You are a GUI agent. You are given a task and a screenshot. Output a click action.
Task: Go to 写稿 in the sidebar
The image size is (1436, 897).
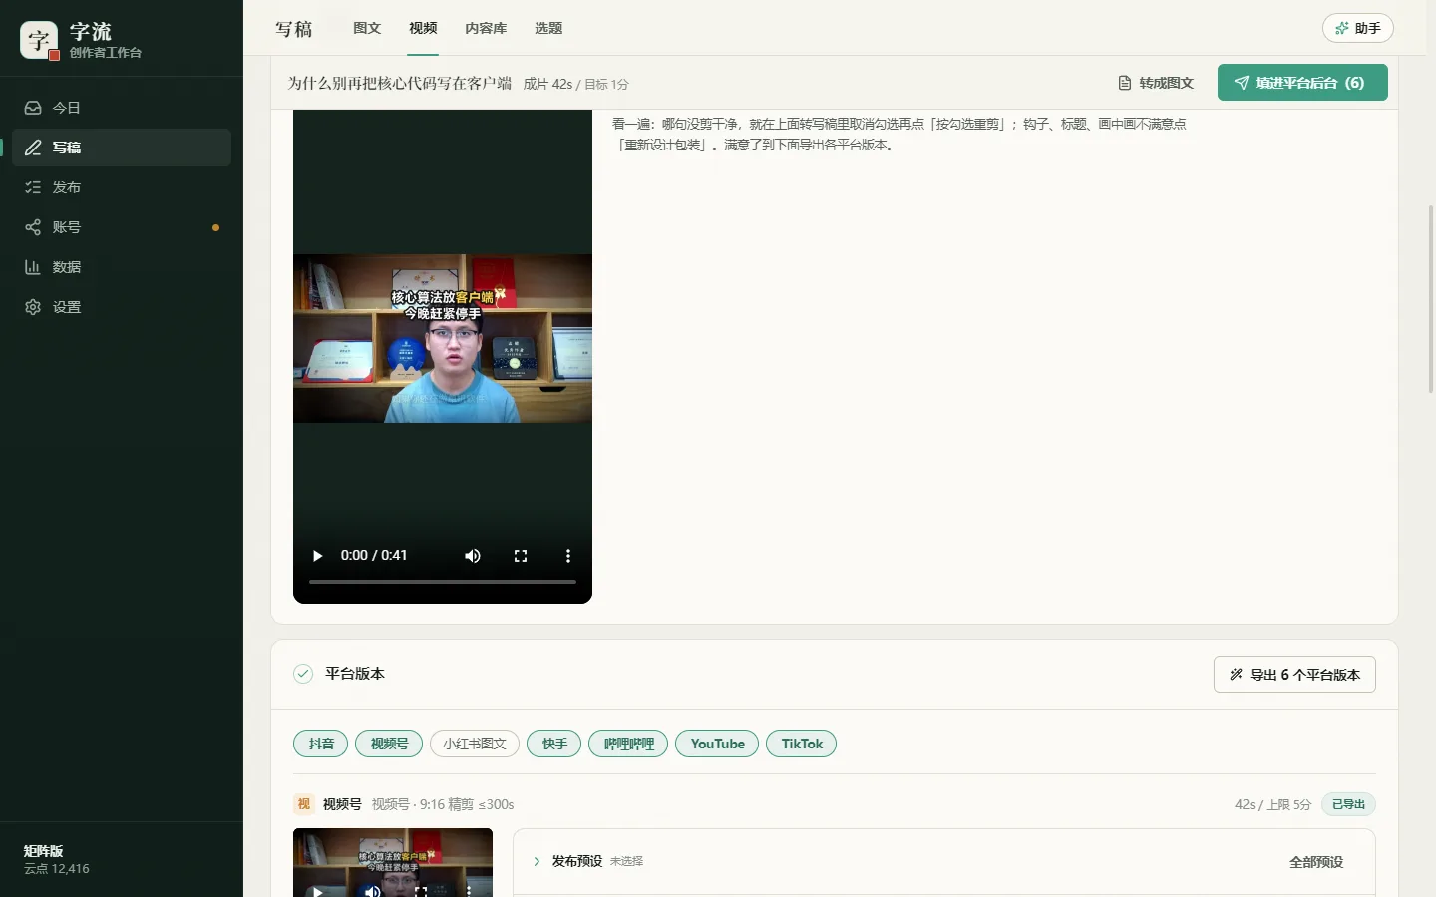pyautogui.click(x=122, y=148)
